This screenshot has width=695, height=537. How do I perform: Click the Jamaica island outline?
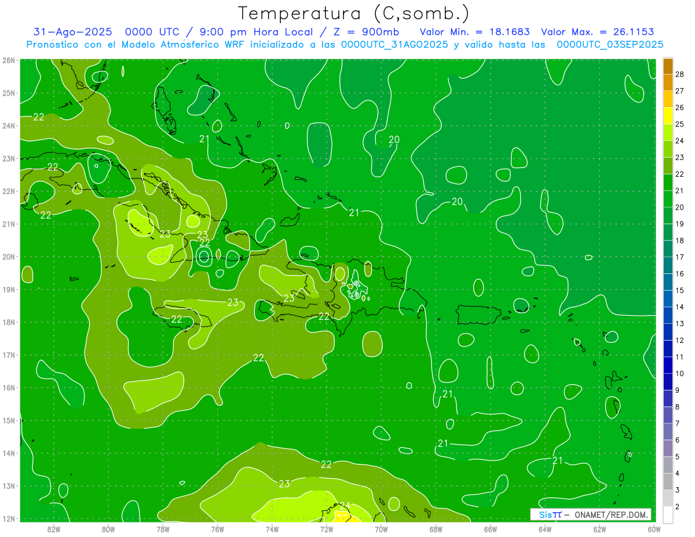(x=182, y=317)
